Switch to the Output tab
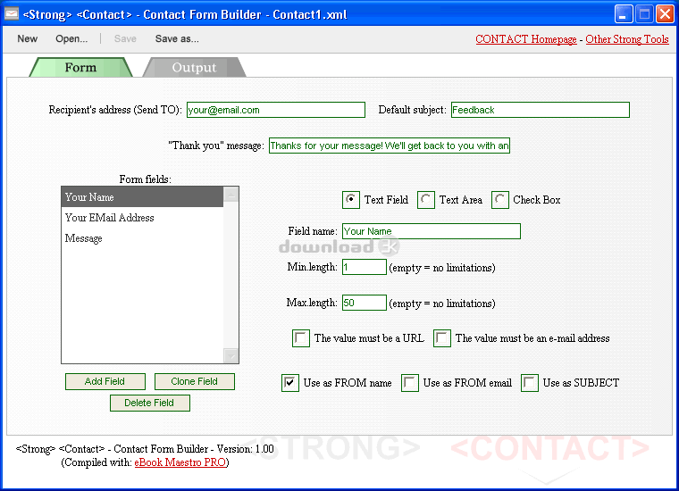Screen dimensions: 679x491 194,68
